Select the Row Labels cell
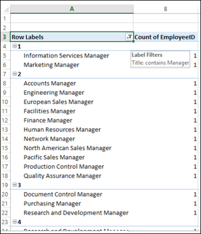The width and height of the screenshot is (201, 234). pyautogui.click(x=72, y=37)
